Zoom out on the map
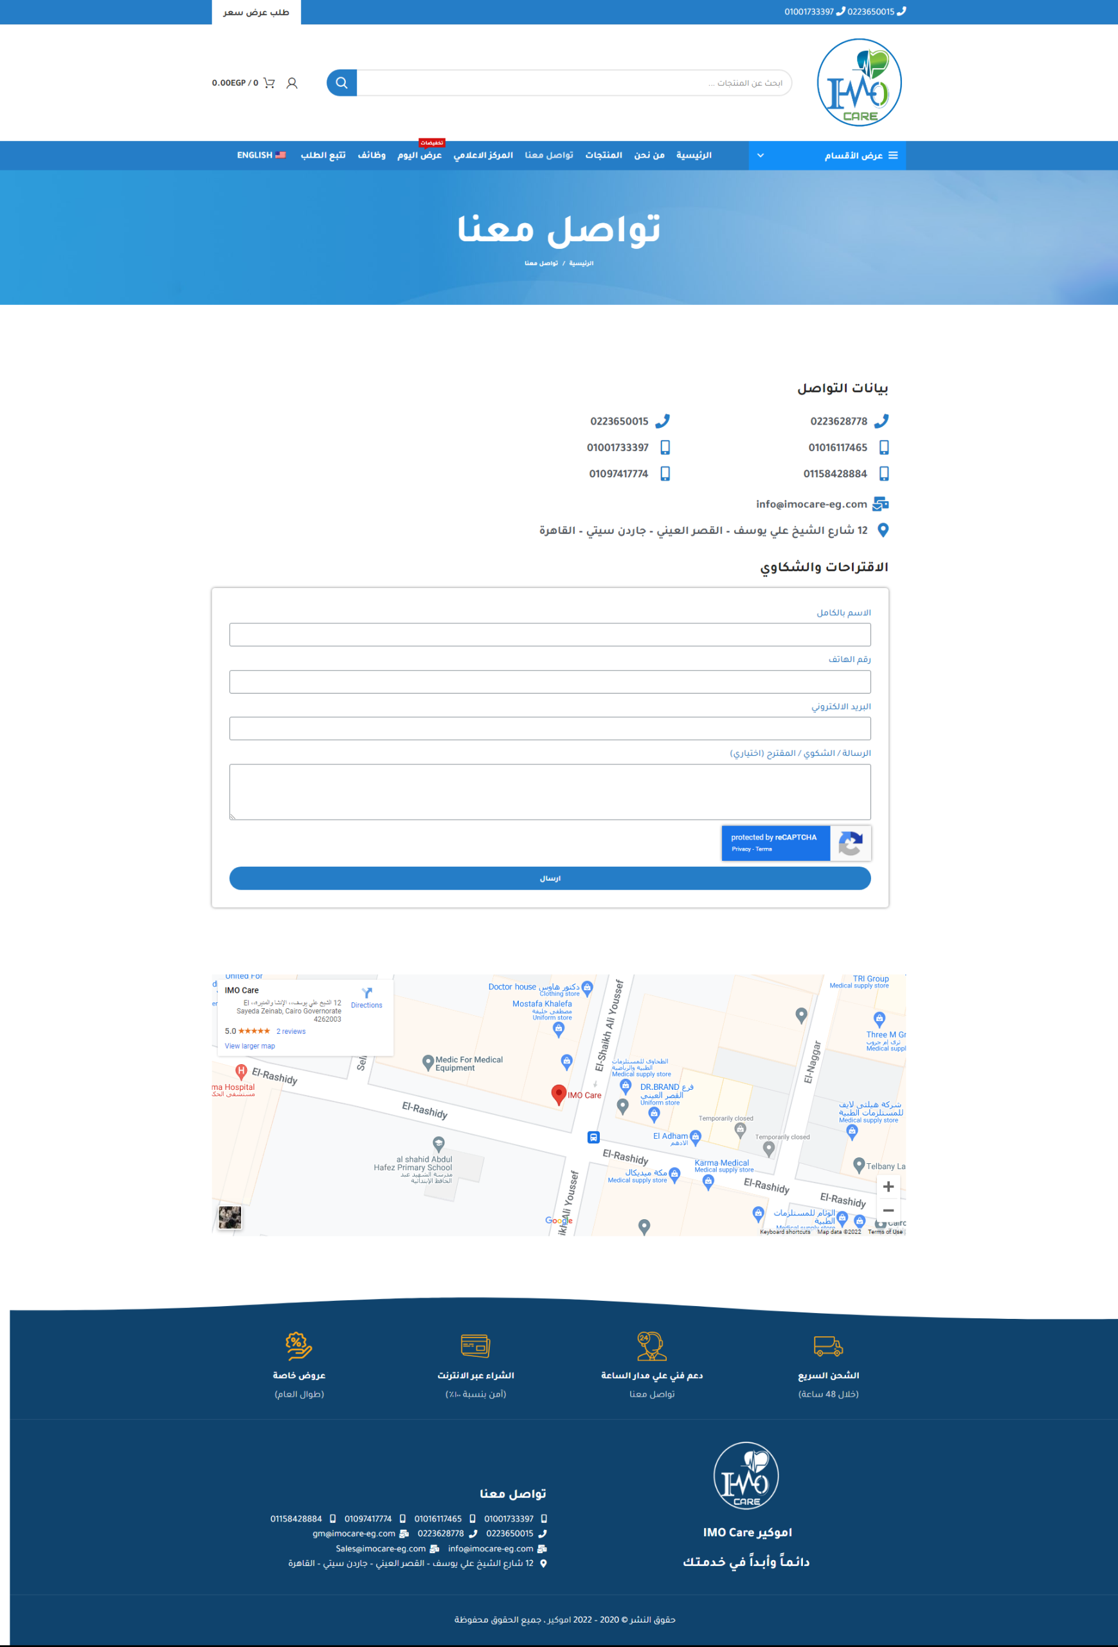This screenshot has height=1647, width=1118. coord(888,1210)
